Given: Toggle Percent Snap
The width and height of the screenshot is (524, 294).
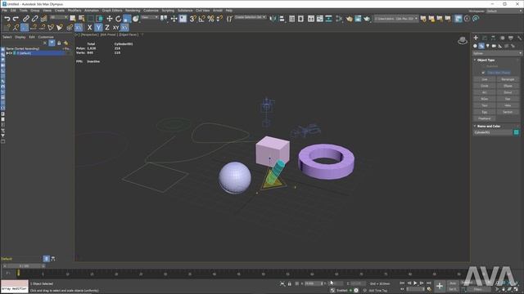Looking at the screenshot, I should click(210, 19).
